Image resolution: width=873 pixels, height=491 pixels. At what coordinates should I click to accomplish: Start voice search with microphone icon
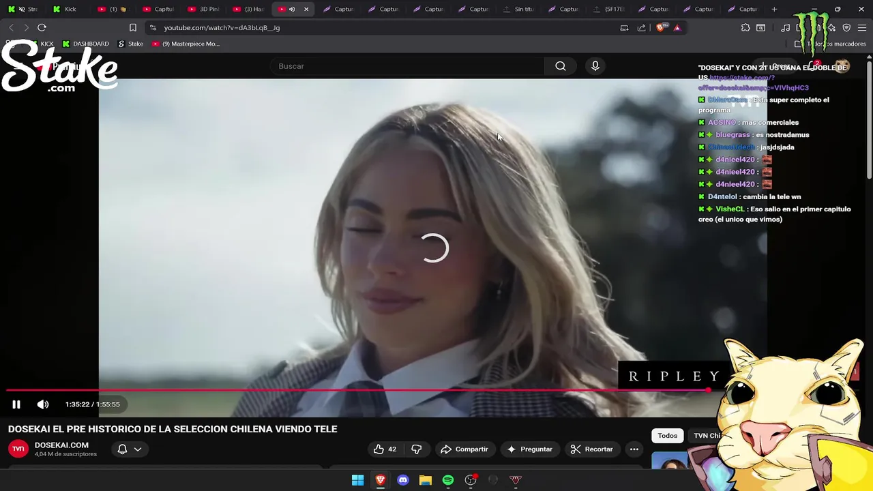[x=595, y=66]
